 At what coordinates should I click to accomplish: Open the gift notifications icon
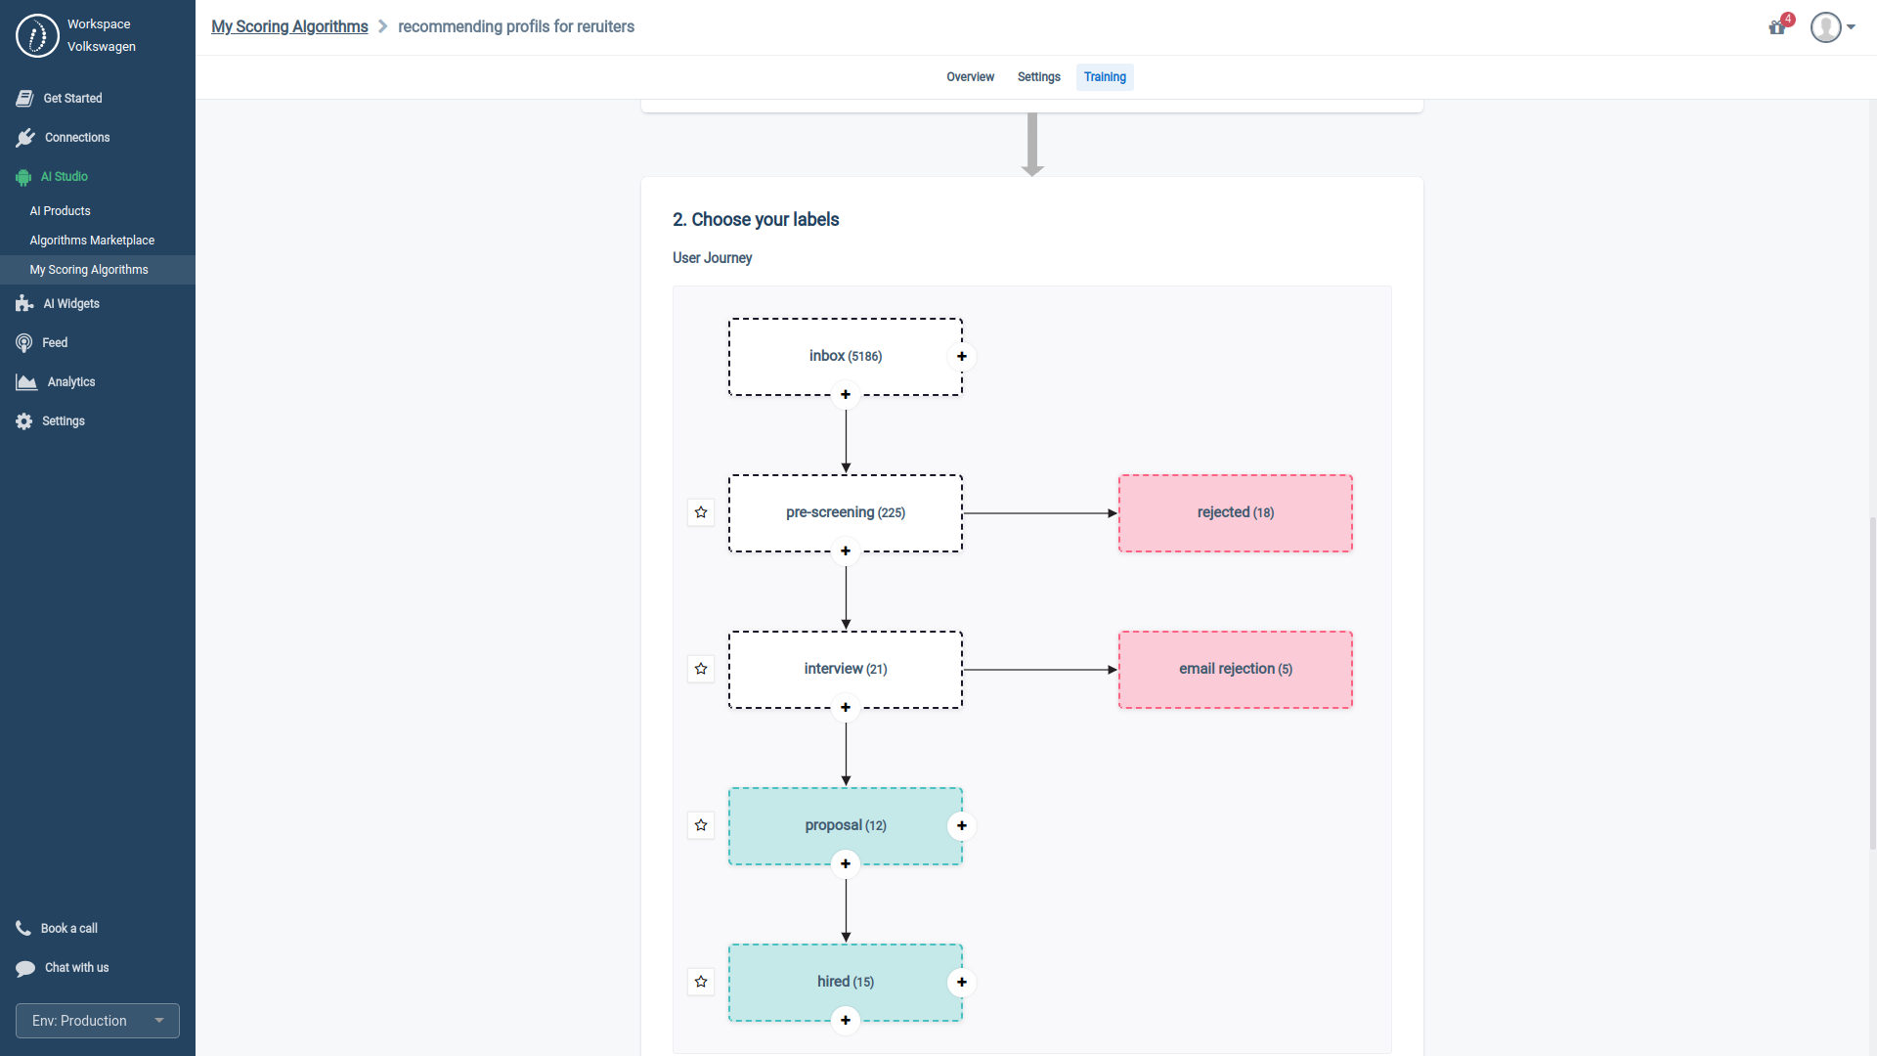(1777, 27)
